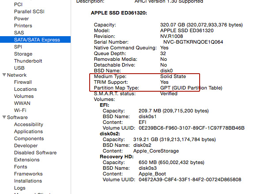Open Logs under Software
The height and width of the screenshot is (194, 280).
click(19, 188)
